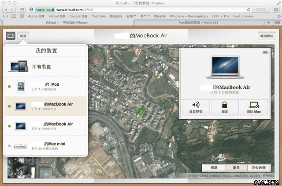Switch to the Mac筆記型電腦 Mobile01 tab
The height and width of the screenshot is (186, 282).
(198, 22)
